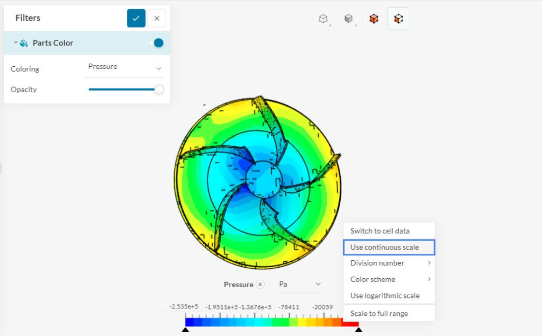Select the highlighted transparent cube display mode
The image size is (542, 336).
pos(399,18)
